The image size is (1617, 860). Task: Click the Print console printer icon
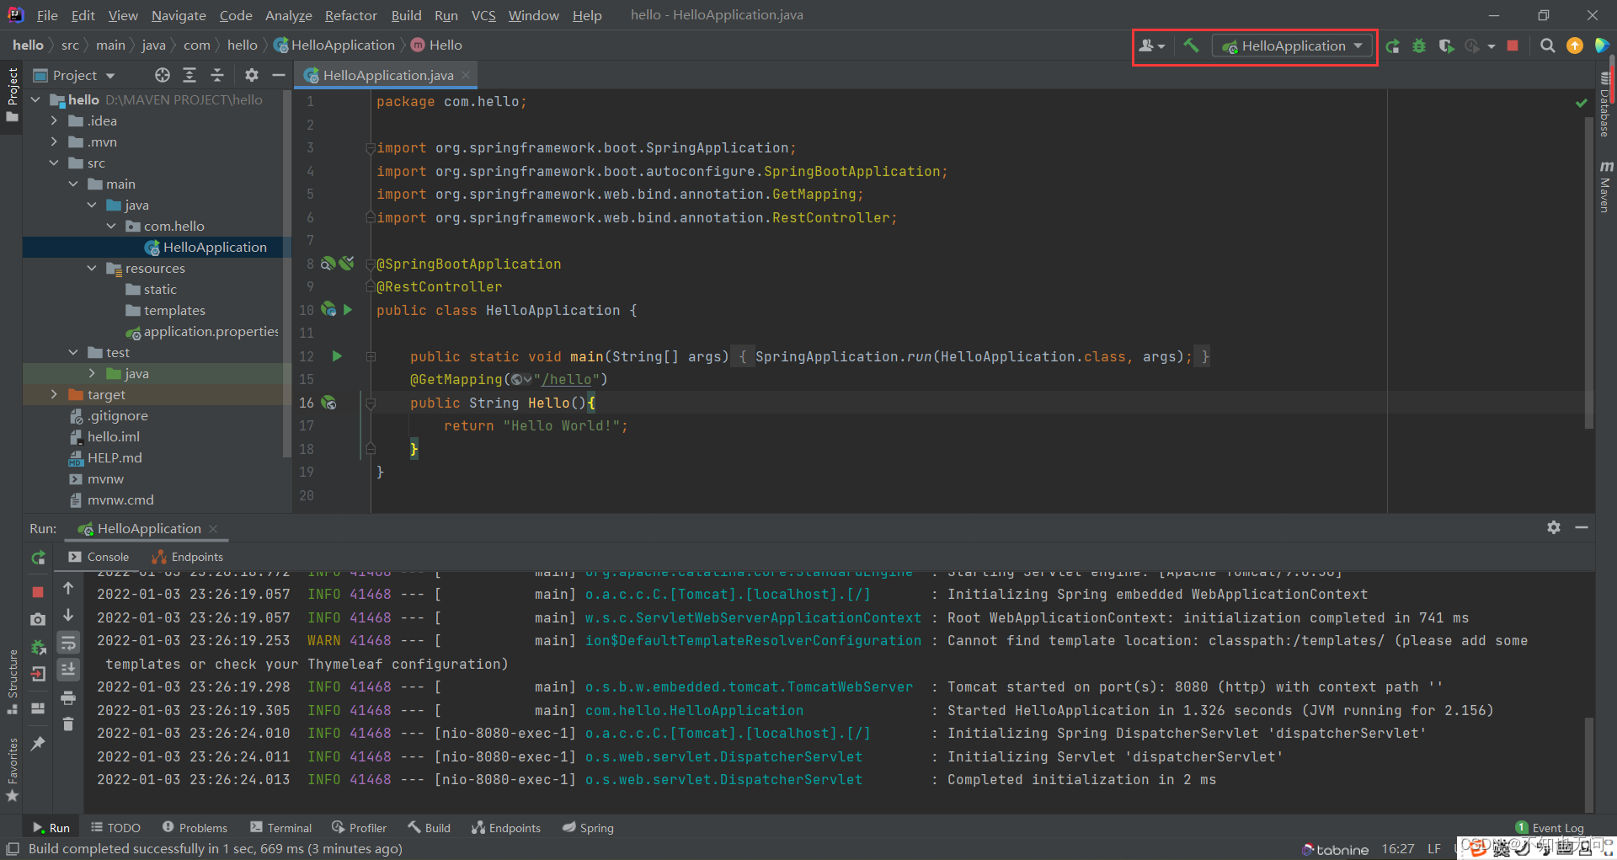pos(68,697)
